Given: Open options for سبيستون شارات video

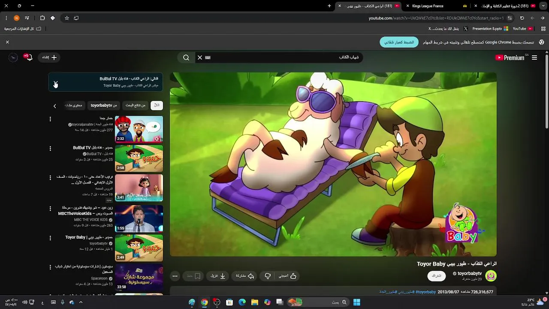Looking at the screenshot, I should pos(50,267).
